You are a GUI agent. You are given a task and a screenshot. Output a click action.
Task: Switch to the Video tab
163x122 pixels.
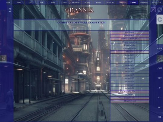(98, 2)
